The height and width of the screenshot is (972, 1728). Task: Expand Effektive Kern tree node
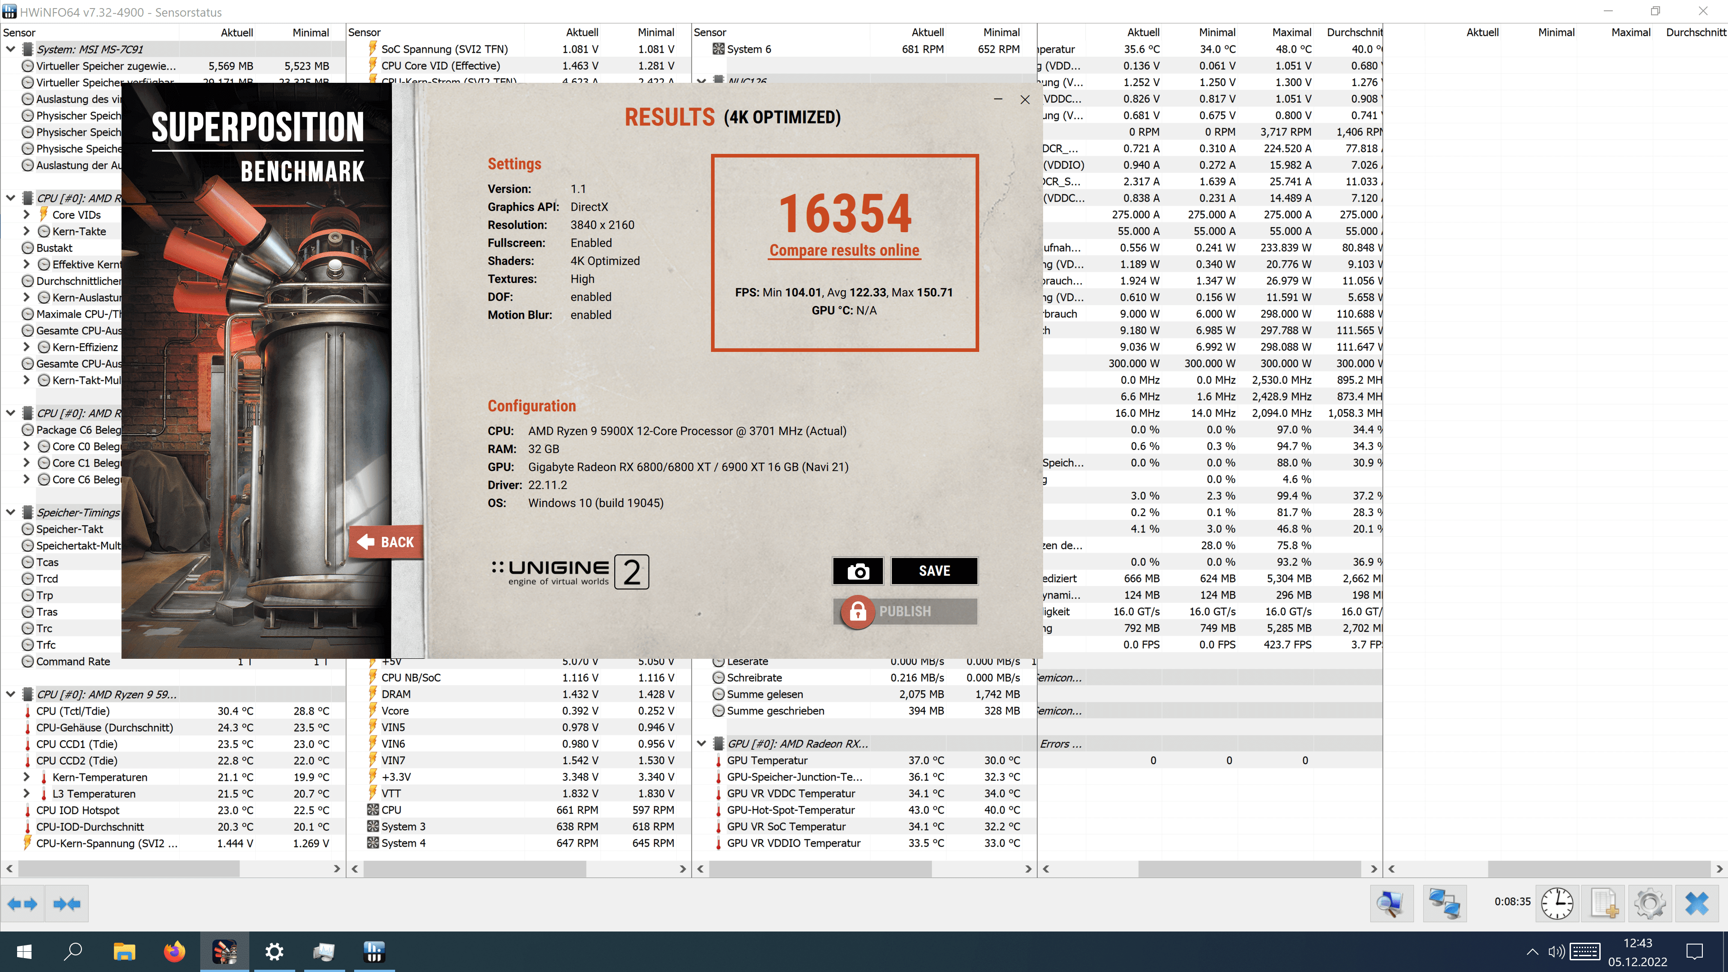[27, 264]
